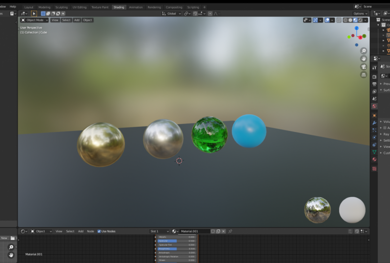Click the blue Z axis gizmo handle
390x263 pixels.
(356, 28)
